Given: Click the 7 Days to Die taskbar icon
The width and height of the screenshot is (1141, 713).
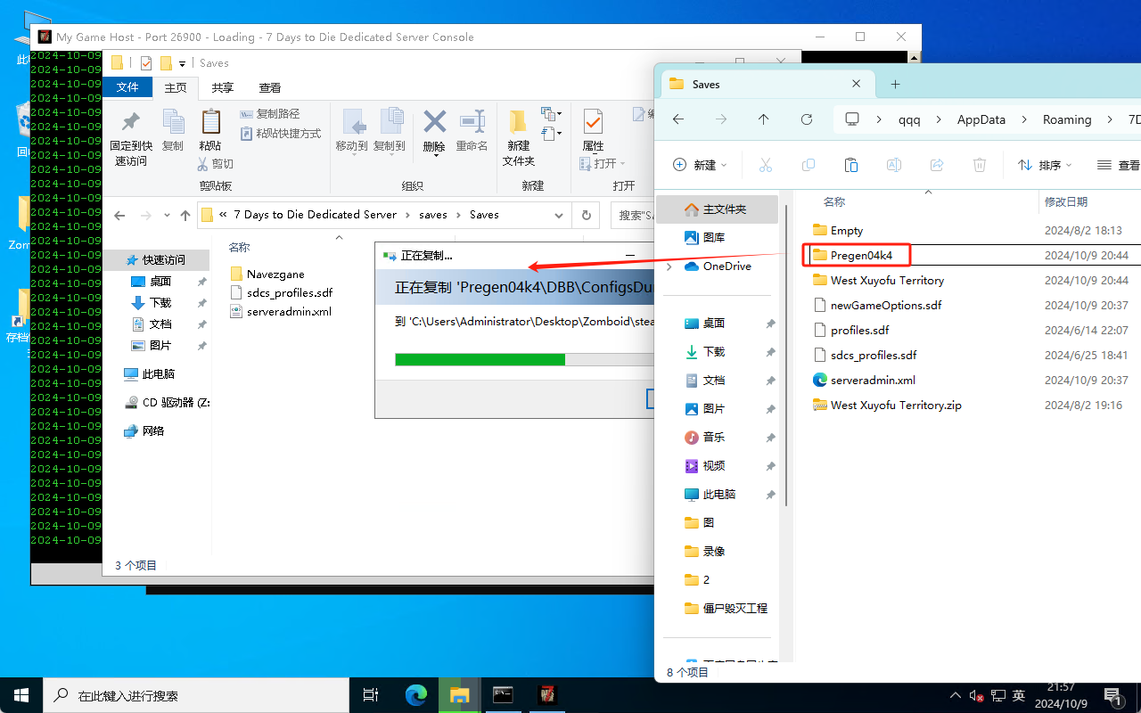Looking at the screenshot, I should (546, 695).
